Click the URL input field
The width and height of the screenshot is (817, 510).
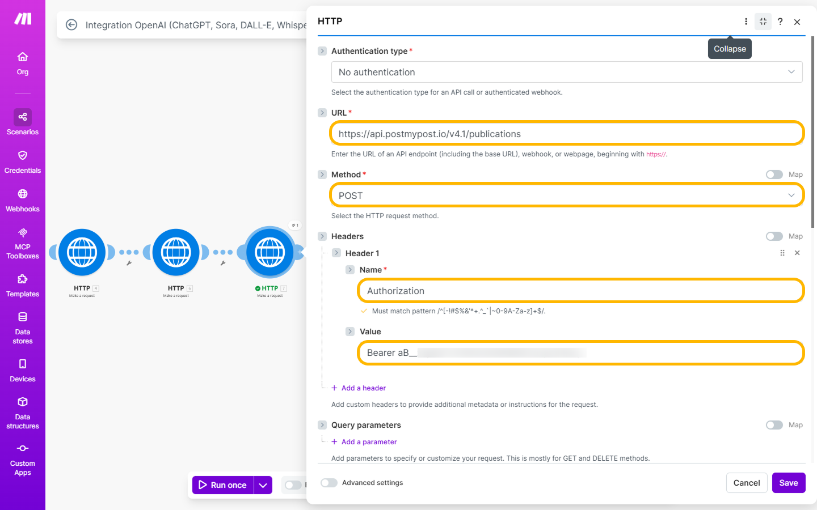(x=566, y=134)
